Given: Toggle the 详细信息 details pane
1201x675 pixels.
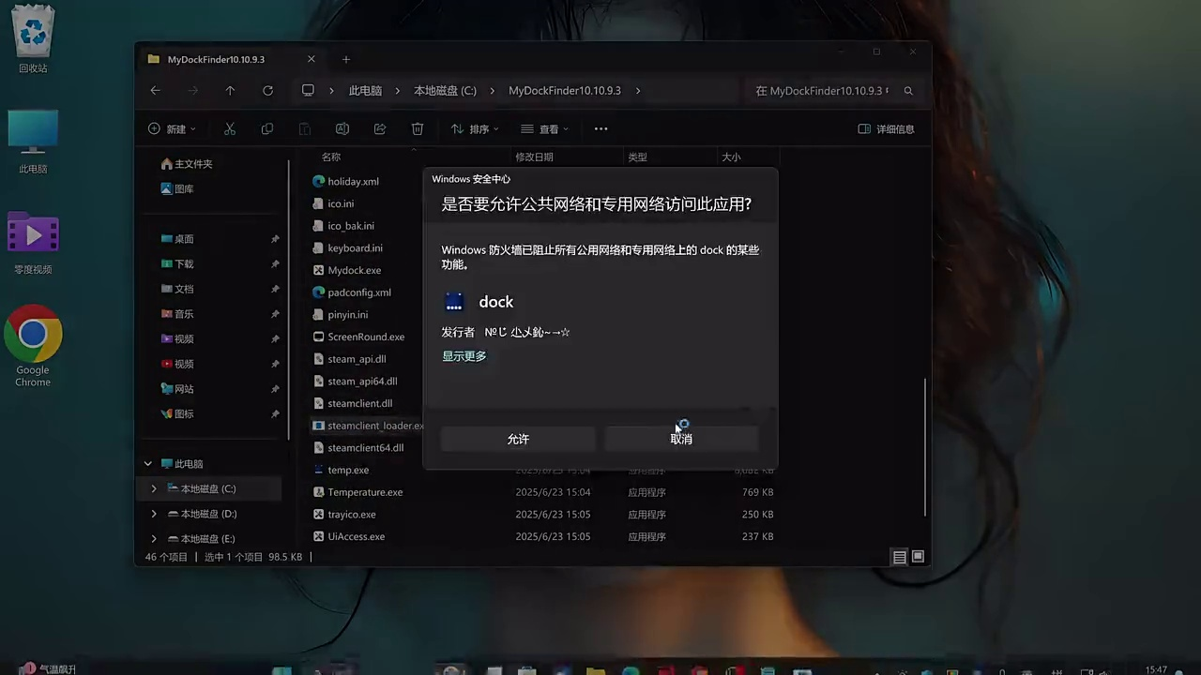Looking at the screenshot, I should click(886, 128).
